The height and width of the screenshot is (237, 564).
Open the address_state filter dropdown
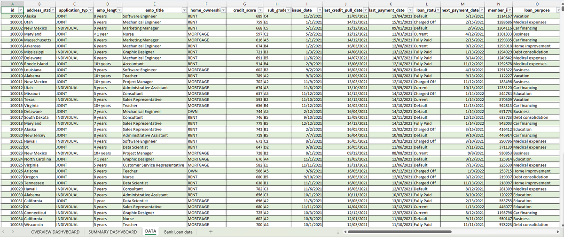52,10
